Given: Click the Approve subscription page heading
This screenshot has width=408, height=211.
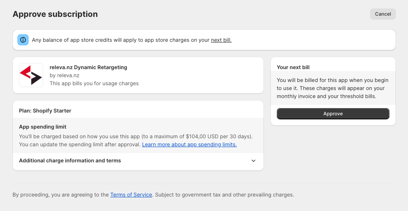Looking at the screenshot, I should (55, 14).
